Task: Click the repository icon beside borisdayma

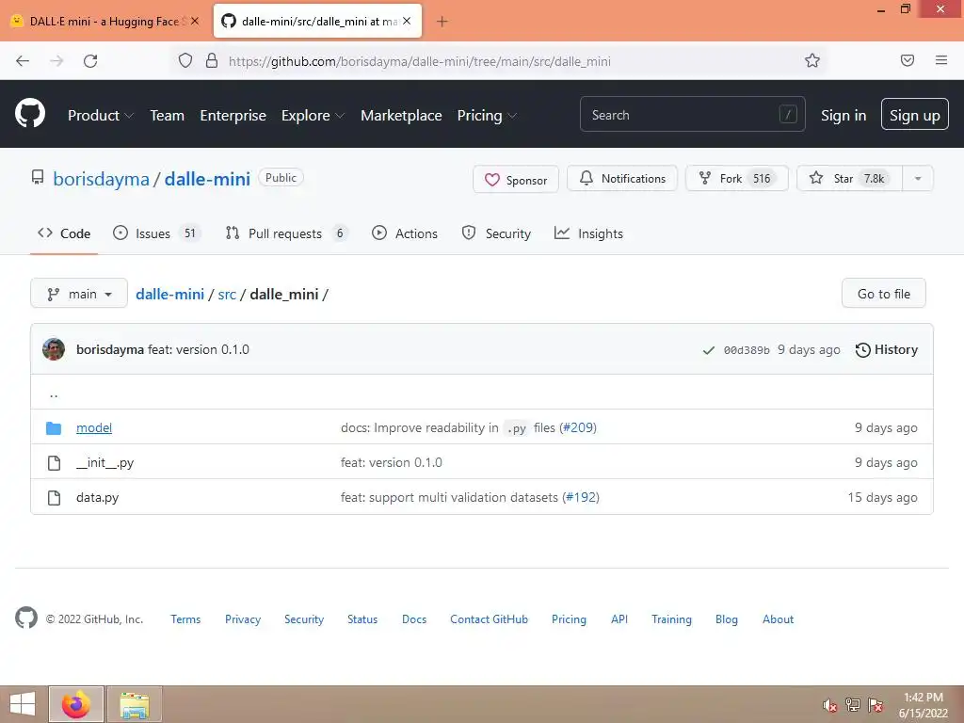Action: pyautogui.click(x=38, y=178)
